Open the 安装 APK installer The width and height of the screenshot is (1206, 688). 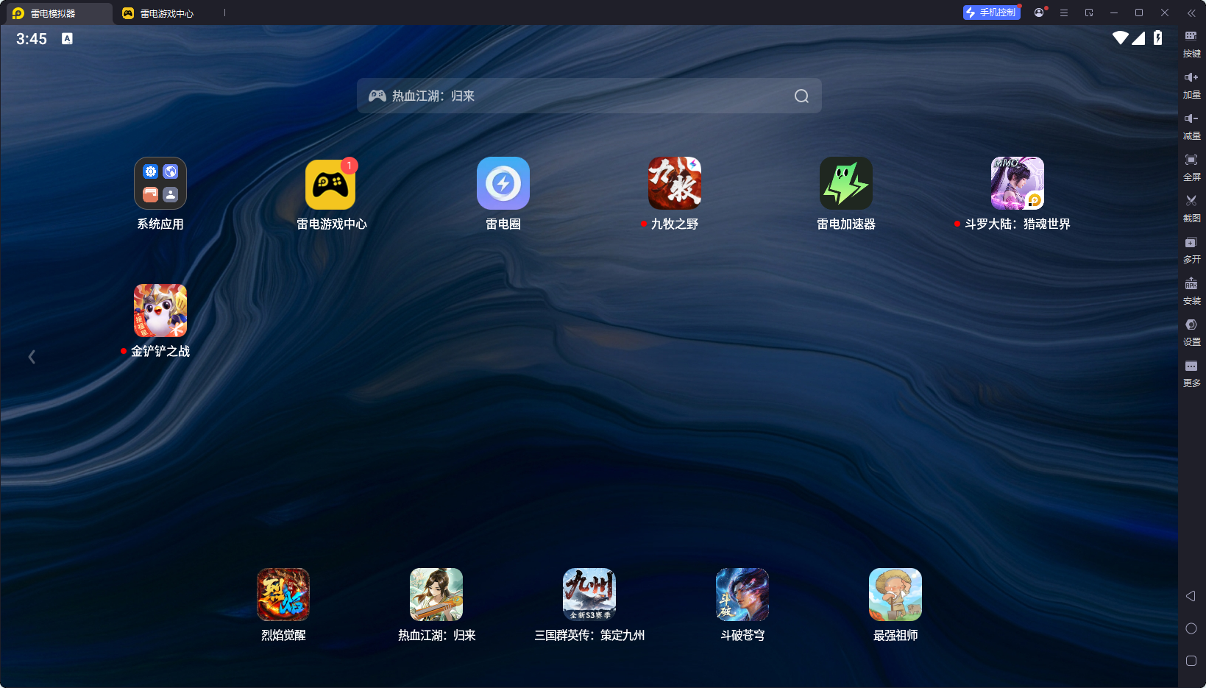(x=1191, y=291)
